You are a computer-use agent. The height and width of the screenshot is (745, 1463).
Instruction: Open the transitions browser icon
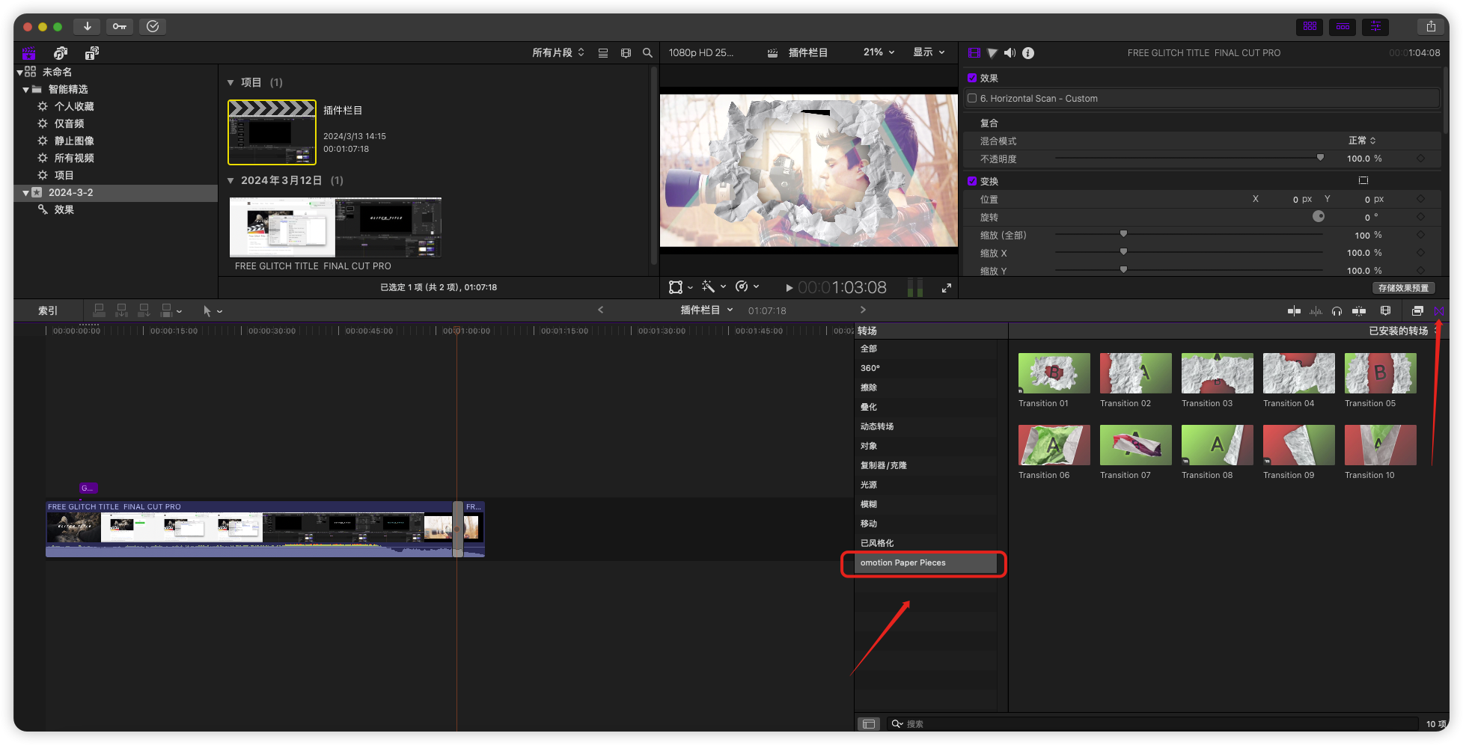(1439, 311)
